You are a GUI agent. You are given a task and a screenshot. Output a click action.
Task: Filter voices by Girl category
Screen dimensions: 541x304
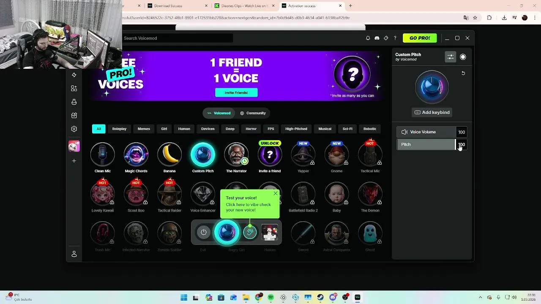[x=164, y=129]
